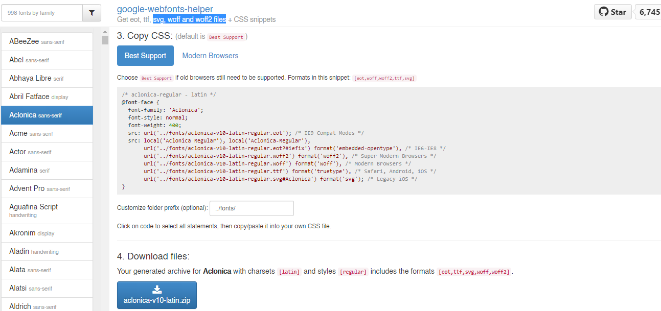Select the Abel font
661x311 pixels.
click(x=47, y=60)
